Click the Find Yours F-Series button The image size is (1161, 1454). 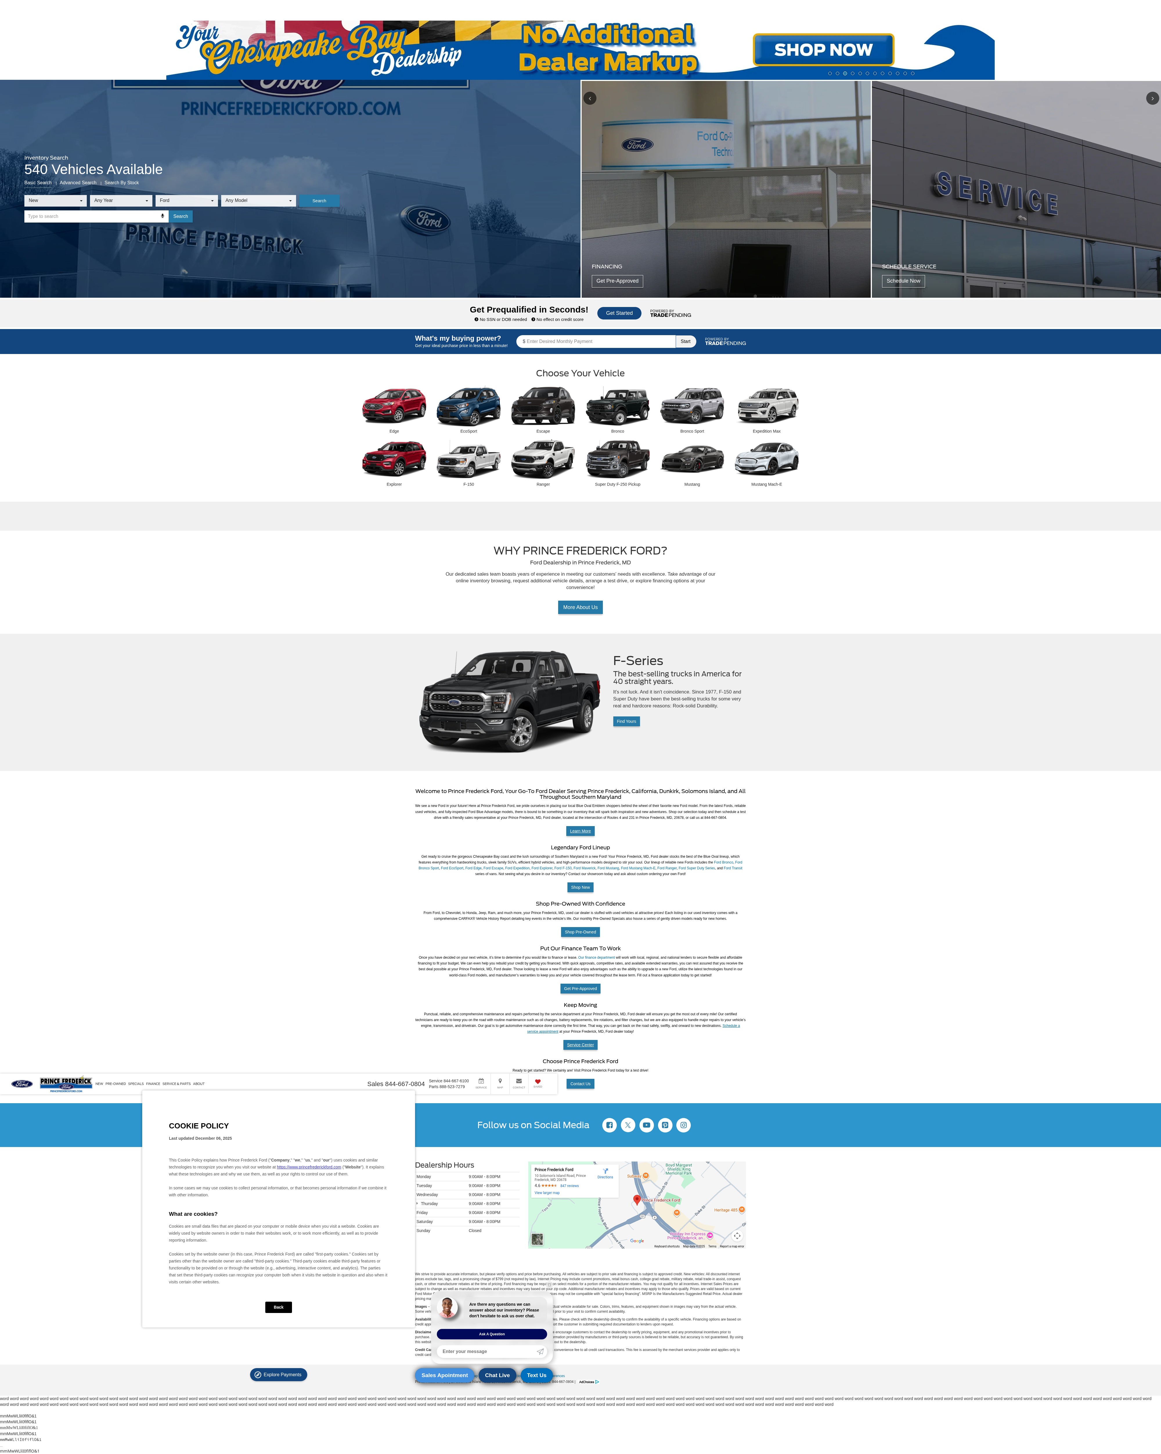pyautogui.click(x=626, y=722)
